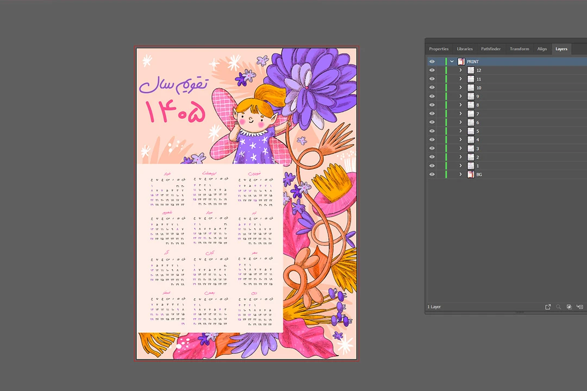
Task: Click the PRINT layer thumbnail icon
Action: [x=461, y=62]
